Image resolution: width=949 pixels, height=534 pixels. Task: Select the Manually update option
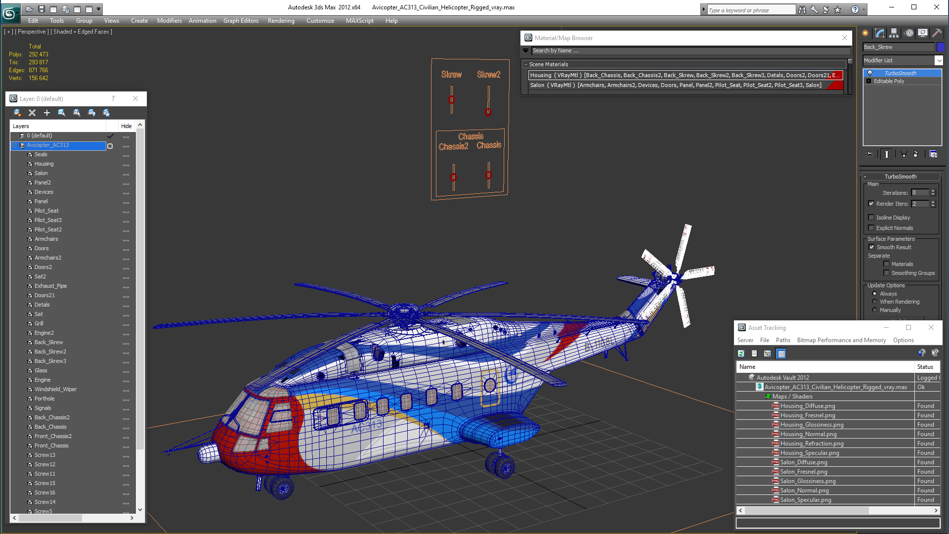coord(874,310)
